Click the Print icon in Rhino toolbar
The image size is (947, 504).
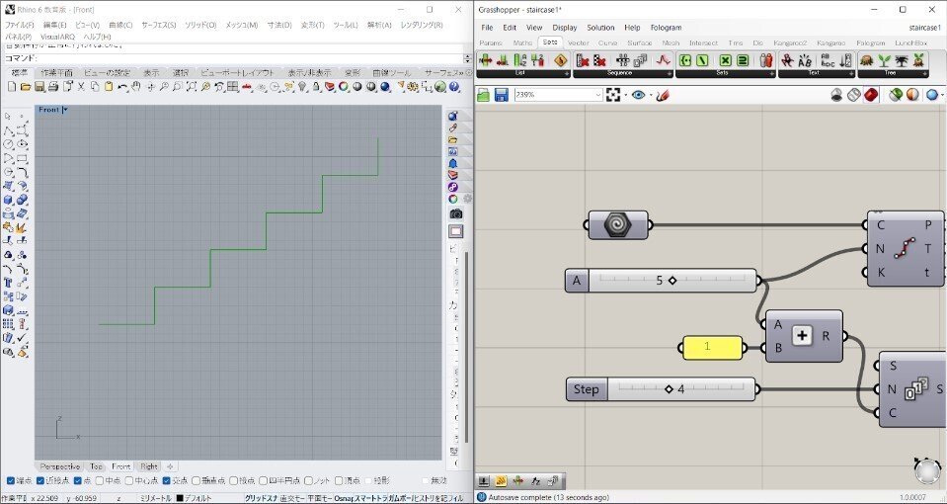click(x=53, y=86)
